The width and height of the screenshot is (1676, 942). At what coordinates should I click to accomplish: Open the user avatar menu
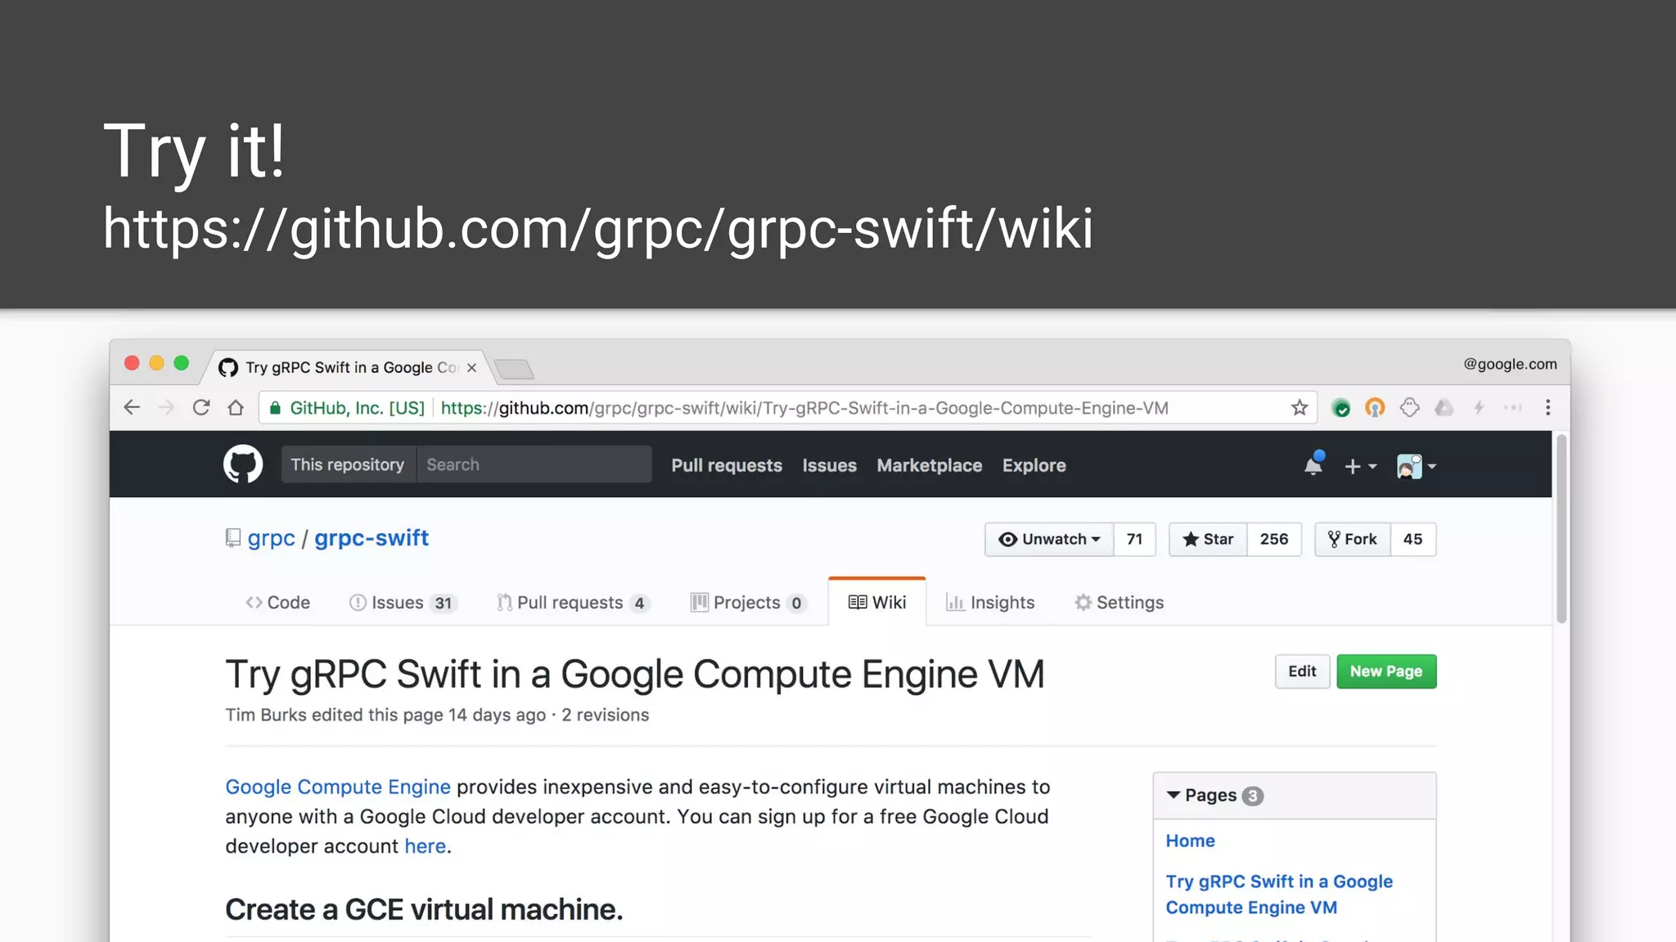click(x=1416, y=466)
